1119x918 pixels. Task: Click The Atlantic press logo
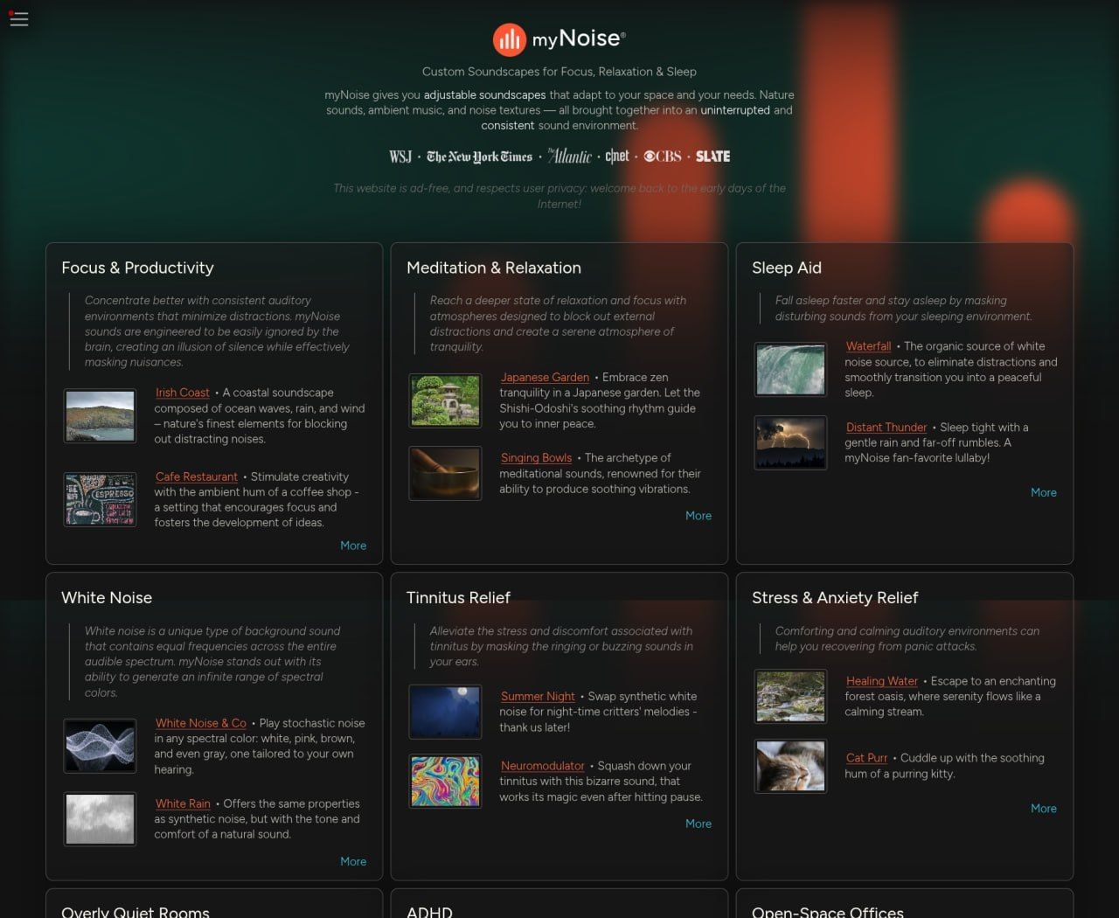570,156
